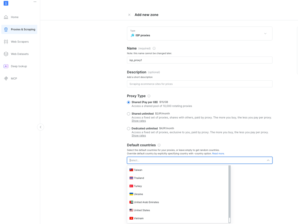
Task: Click the Web Datasets stack icon
Action: [x=6, y=54]
